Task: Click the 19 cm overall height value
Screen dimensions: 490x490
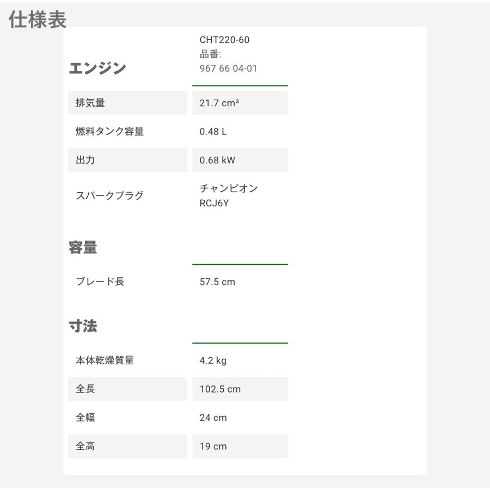Action: [x=213, y=446]
